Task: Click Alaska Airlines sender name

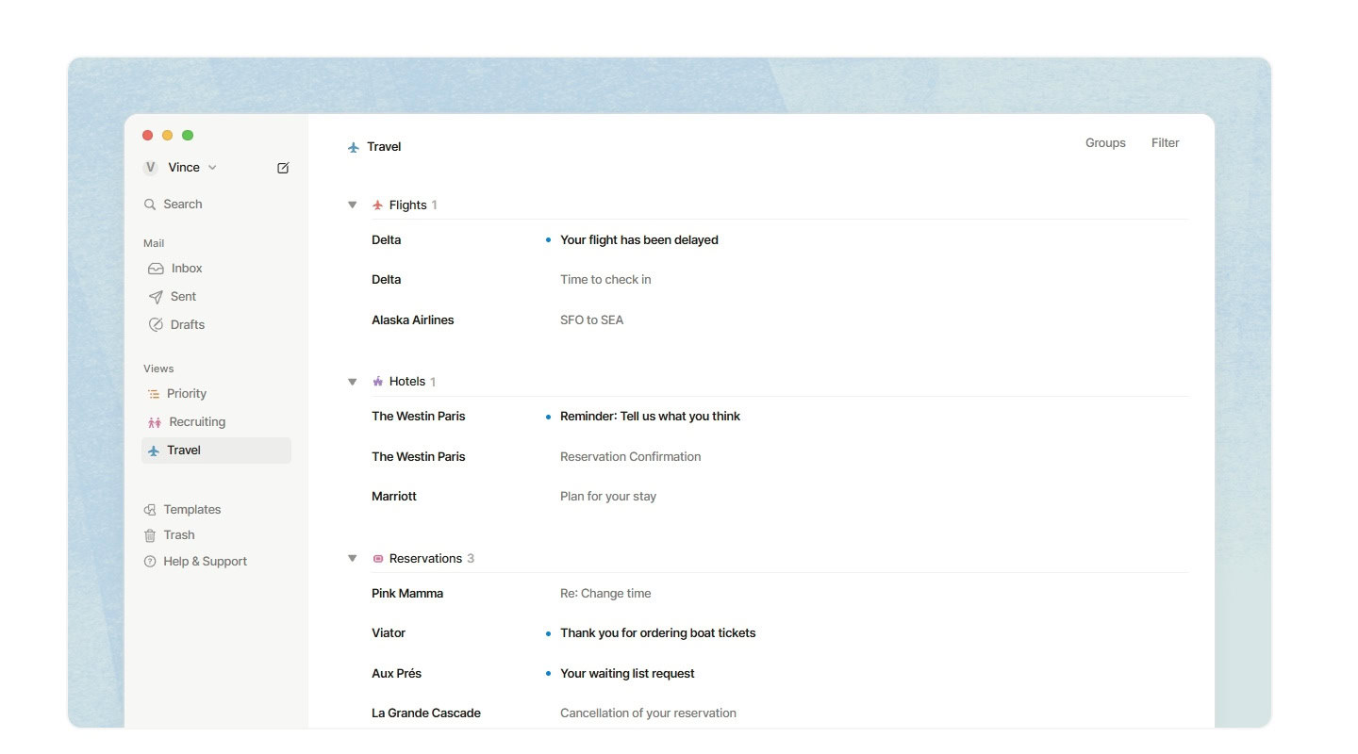Action: [x=413, y=320]
